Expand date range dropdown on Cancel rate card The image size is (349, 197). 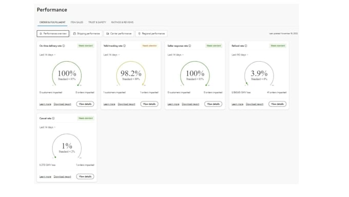point(47,127)
